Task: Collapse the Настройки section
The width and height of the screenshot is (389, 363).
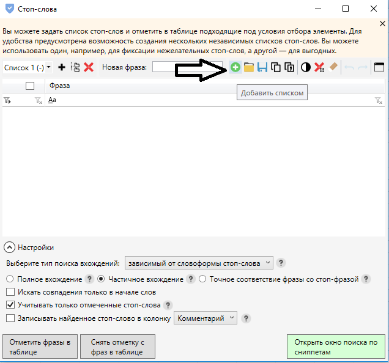Action: coord(9,248)
